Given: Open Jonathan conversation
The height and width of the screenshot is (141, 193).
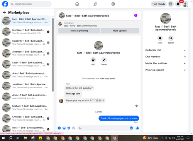Looking at the screenshot, I should pos(26,86).
